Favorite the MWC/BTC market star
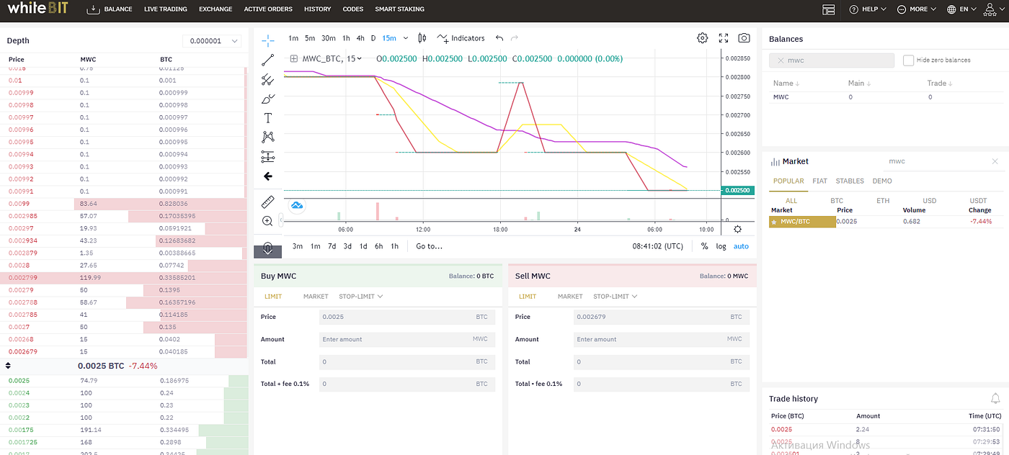This screenshot has width=1009, height=455. click(x=774, y=222)
